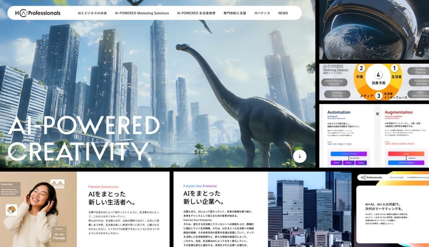Click the × symbol between Automation and Augmentation
This screenshot has width=429, height=247.
pyautogui.click(x=378, y=114)
